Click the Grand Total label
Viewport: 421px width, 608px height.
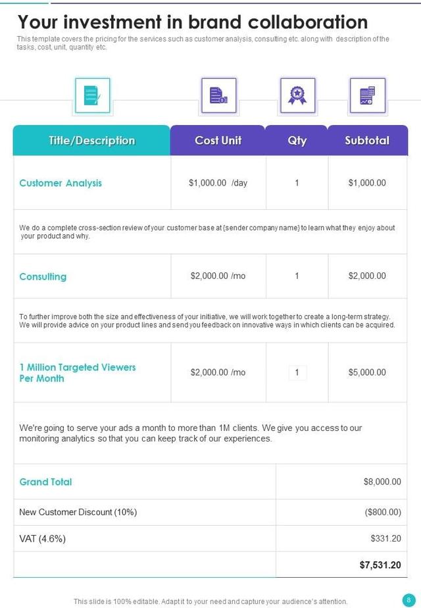tap(45, 482)
